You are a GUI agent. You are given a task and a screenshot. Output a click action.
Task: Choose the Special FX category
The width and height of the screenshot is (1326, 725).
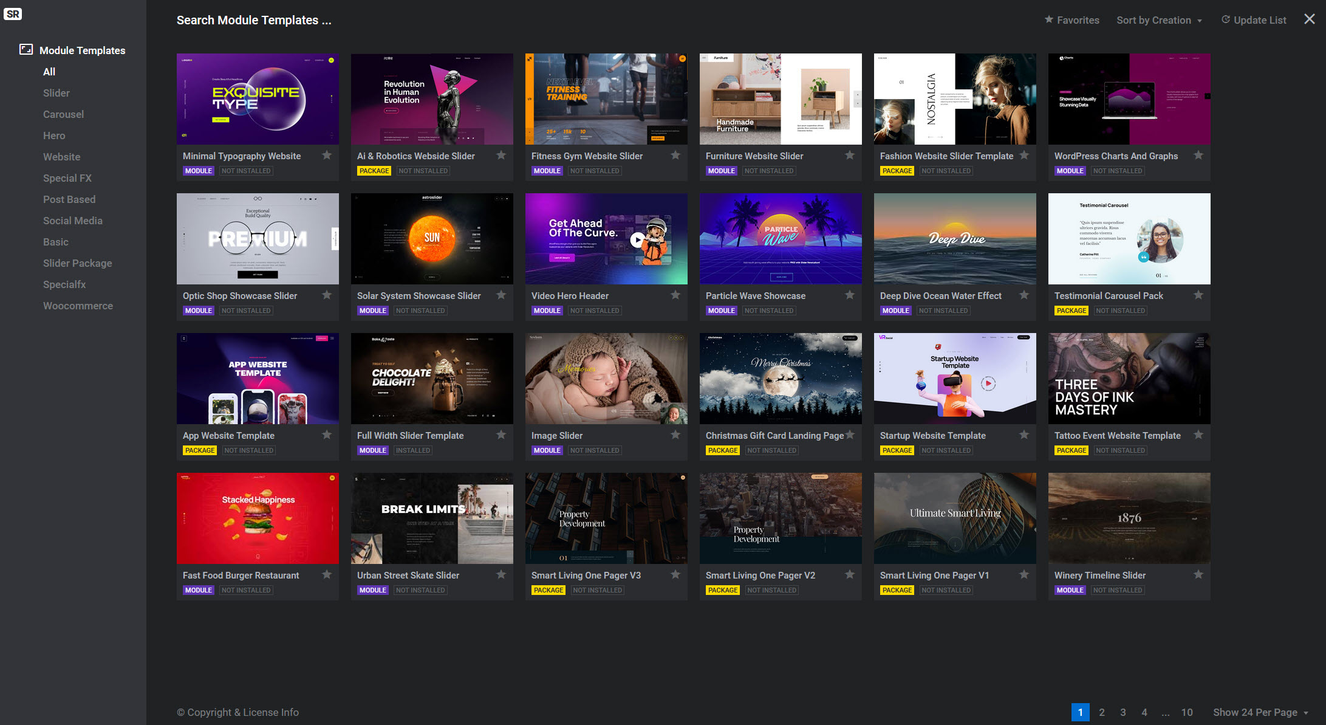tap(67, 178)
